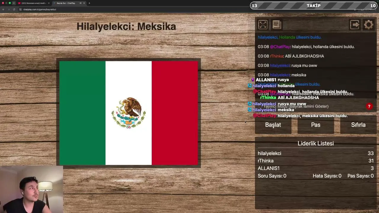
Task: Reset the game with Sıfırla button
Action: point(358,125)
